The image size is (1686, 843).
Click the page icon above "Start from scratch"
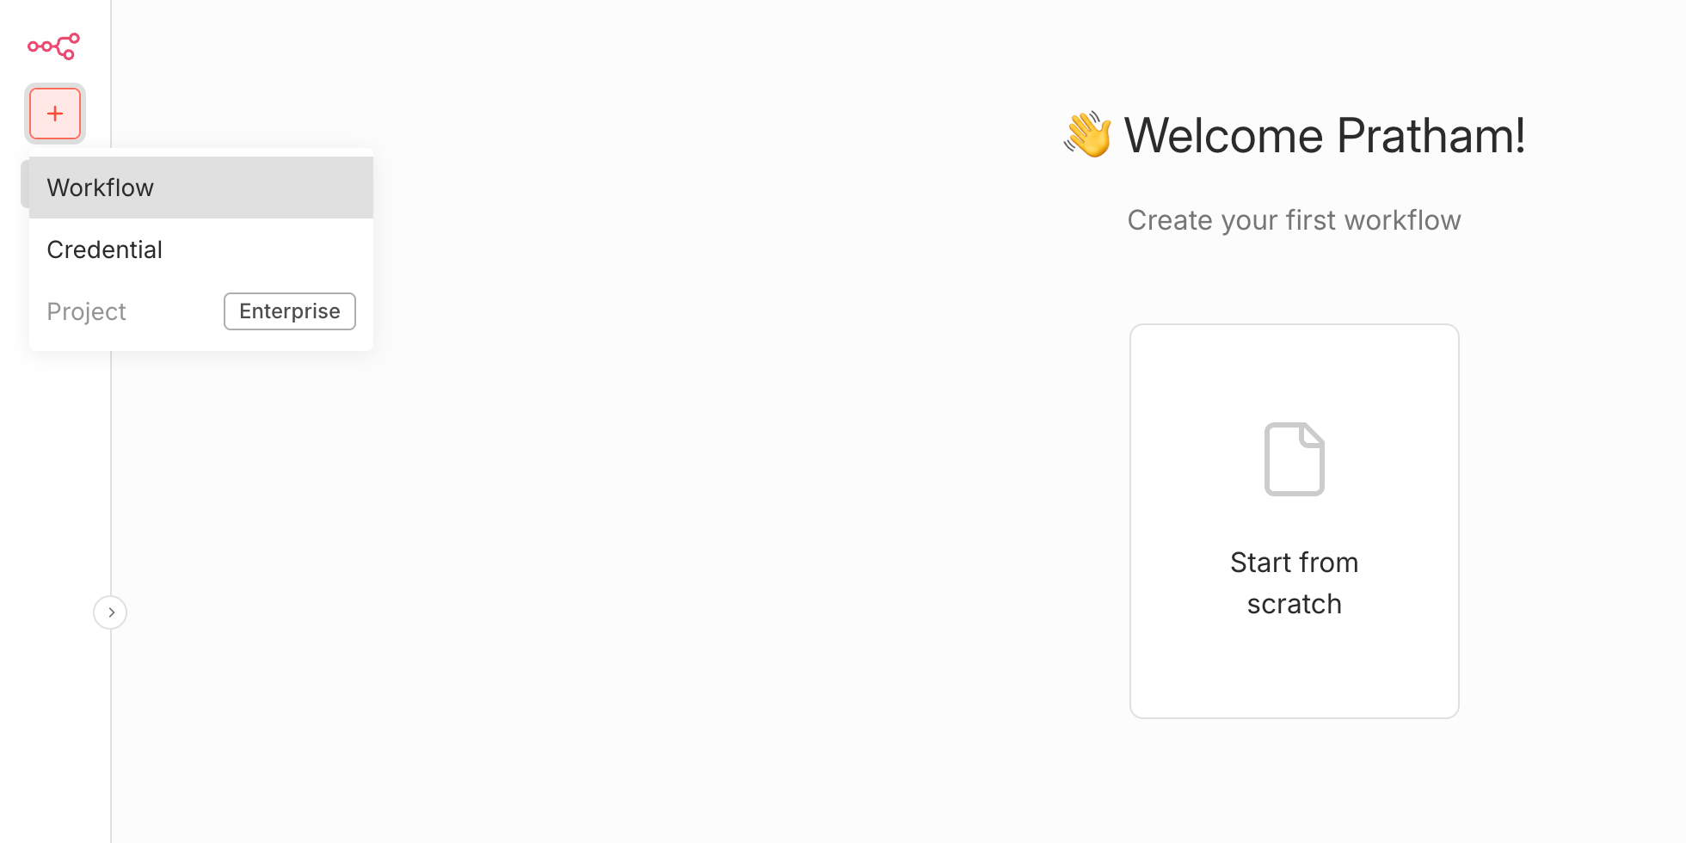click(x=1294, y=458)
